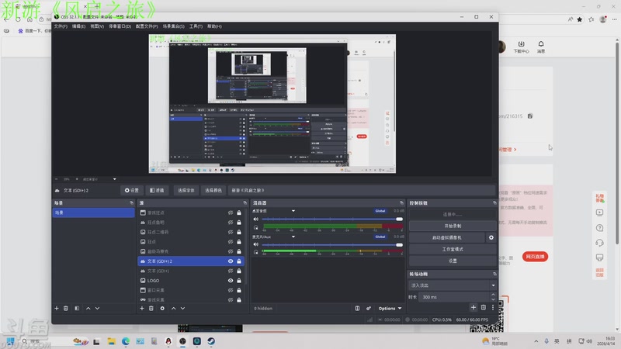Toggle monitoring headphone icon for Mic/Aux

[256, 252]
